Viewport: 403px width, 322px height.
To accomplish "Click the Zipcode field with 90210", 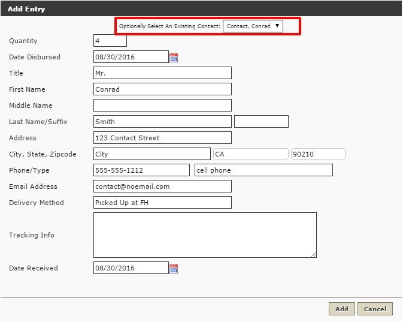I will [x=318, y=154].
